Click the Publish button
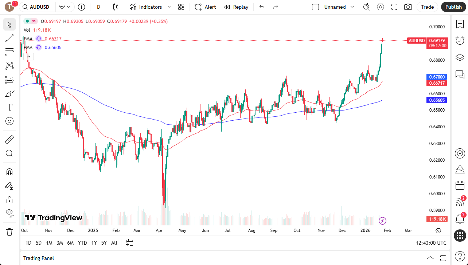Screen dimensions: 468x265 click(453, 7)
